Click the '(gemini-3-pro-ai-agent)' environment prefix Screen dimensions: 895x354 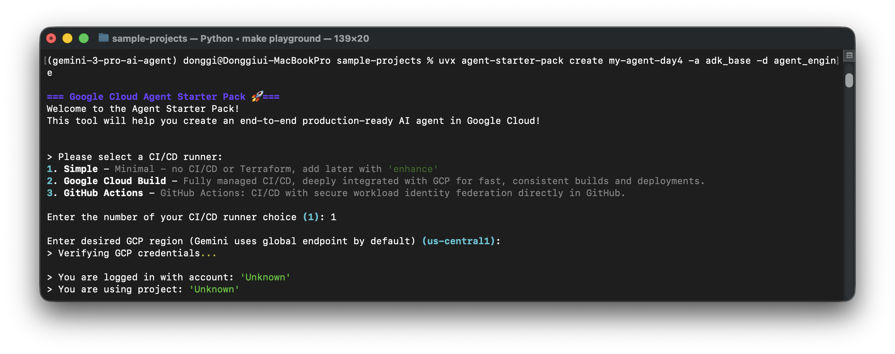pos(112,61)
